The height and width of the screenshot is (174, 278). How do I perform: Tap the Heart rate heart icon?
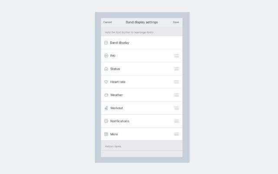[x=106, y=82]
